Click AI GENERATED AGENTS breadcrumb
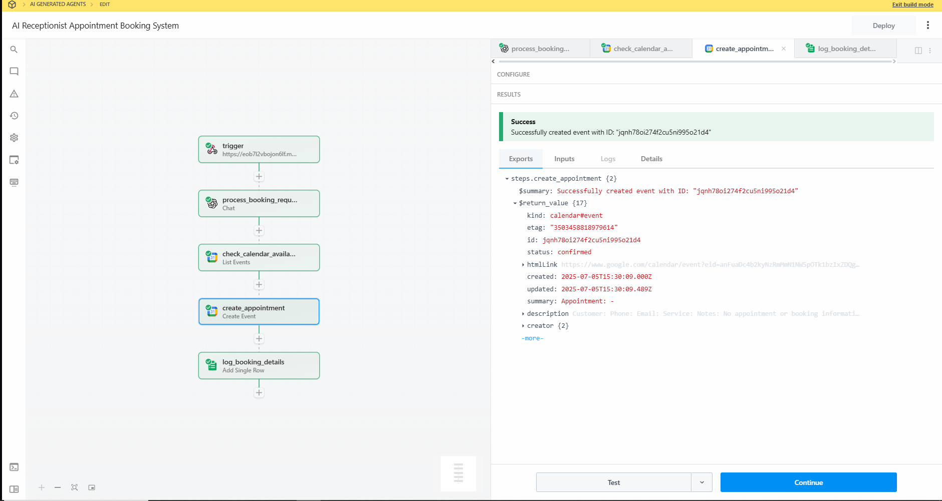942x501 pixels. (58, 4)
